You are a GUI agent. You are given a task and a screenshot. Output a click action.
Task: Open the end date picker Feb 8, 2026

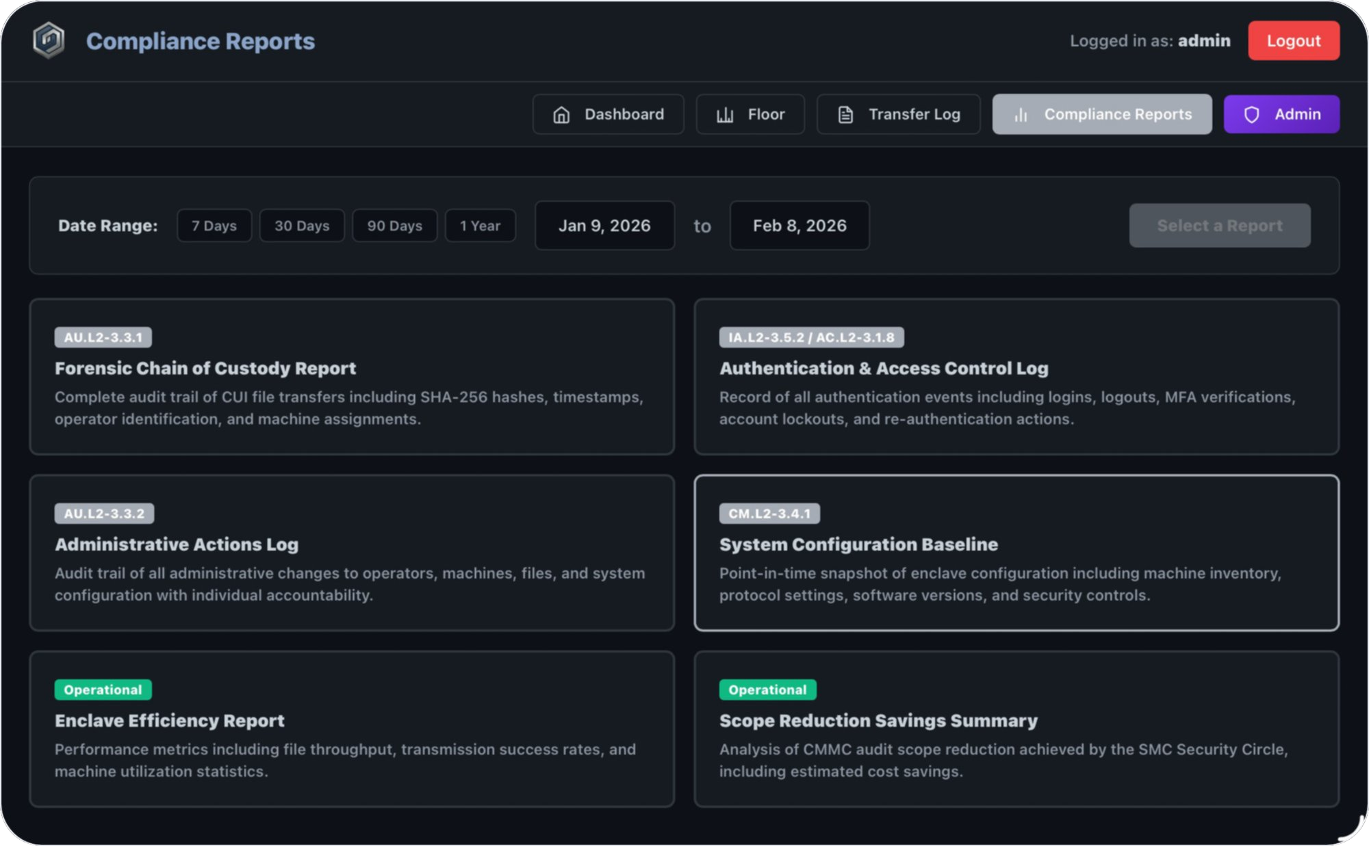tap(799, 226)
